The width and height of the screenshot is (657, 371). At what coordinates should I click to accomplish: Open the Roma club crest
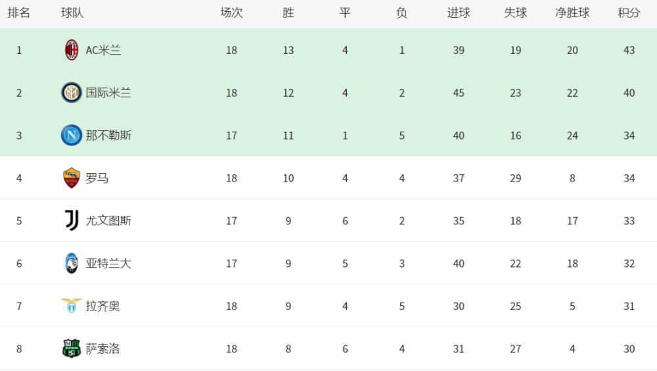pos(71,178)
